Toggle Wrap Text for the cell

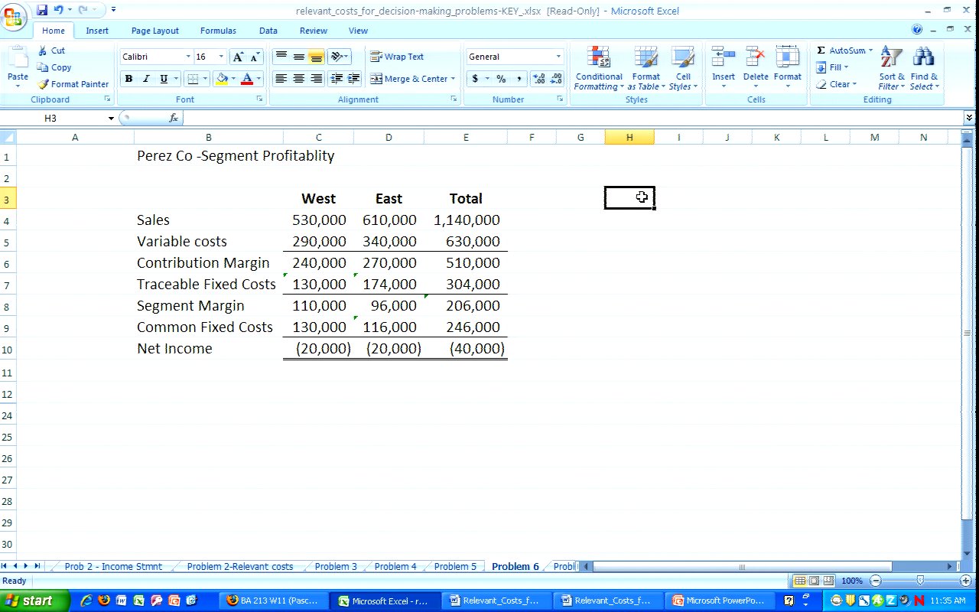pyautogui.click(x=397, y=57)
